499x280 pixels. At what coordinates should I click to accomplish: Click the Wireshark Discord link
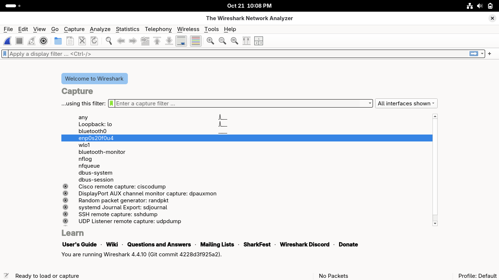(x=304, y=245)
